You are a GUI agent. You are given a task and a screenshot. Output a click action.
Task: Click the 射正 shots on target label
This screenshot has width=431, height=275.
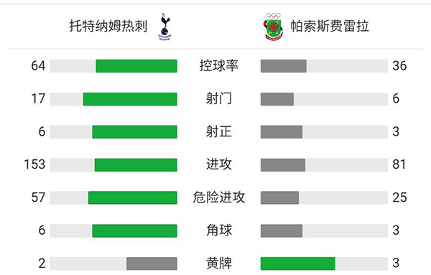point(219,131)
